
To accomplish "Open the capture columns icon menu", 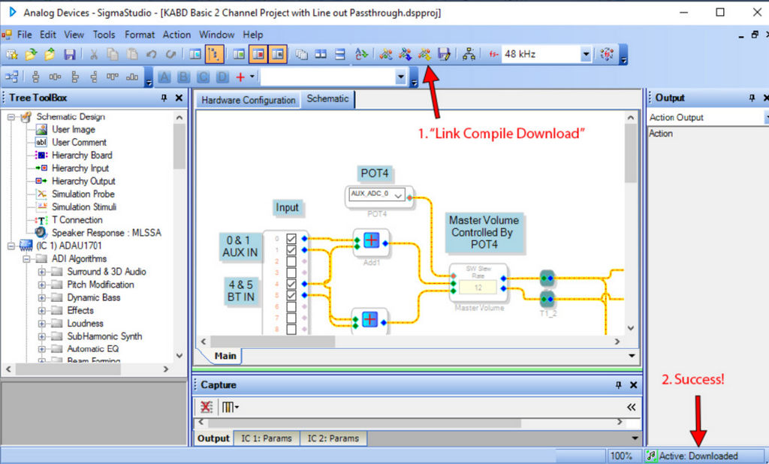I will point(230,407).
